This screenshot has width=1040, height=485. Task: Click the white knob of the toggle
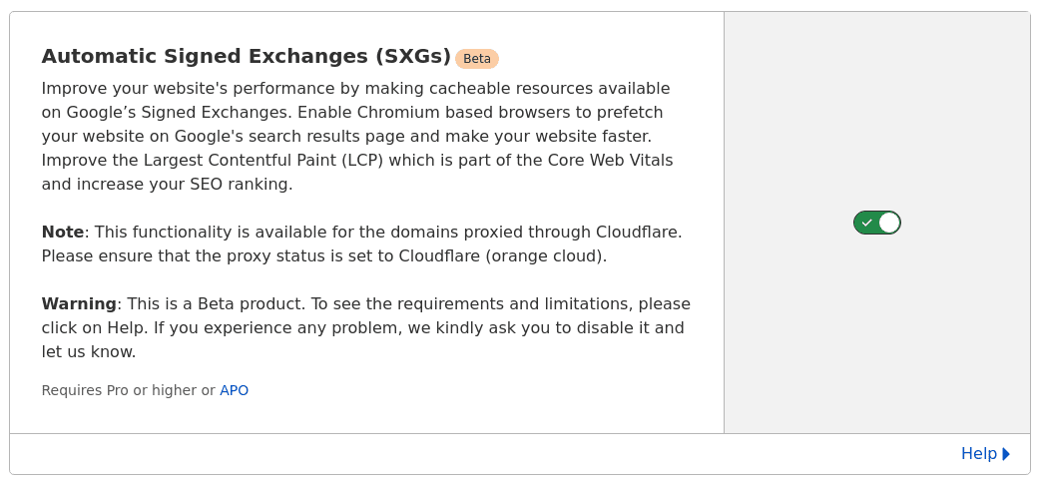[889, 223]
